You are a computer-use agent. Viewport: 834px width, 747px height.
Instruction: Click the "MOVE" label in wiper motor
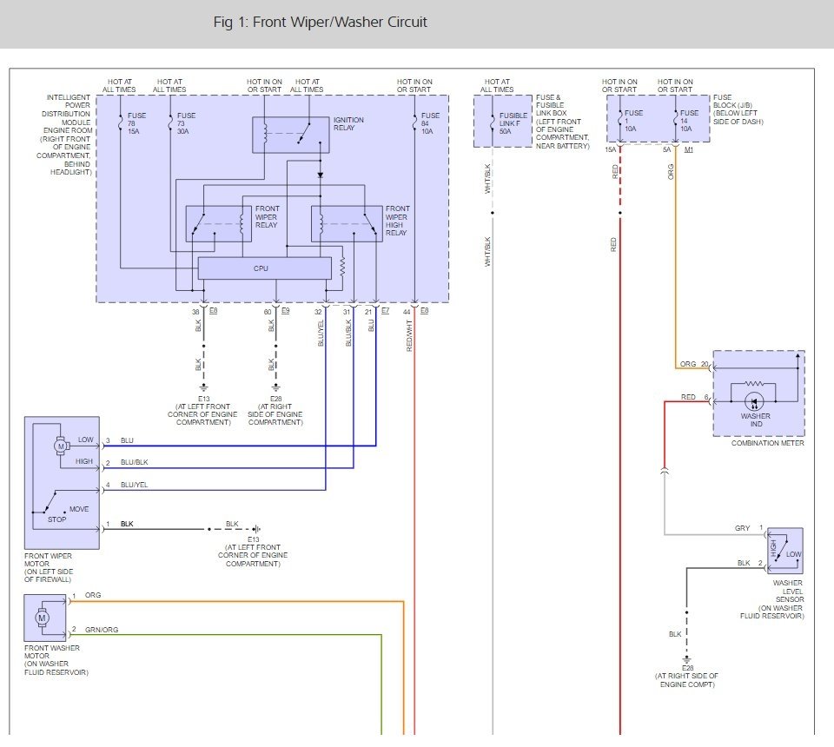pos(79,509)
